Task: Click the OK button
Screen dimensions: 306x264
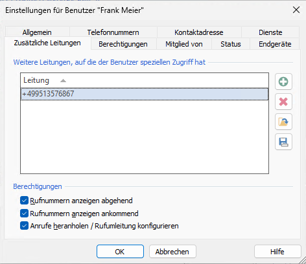Action: point(120,252)
